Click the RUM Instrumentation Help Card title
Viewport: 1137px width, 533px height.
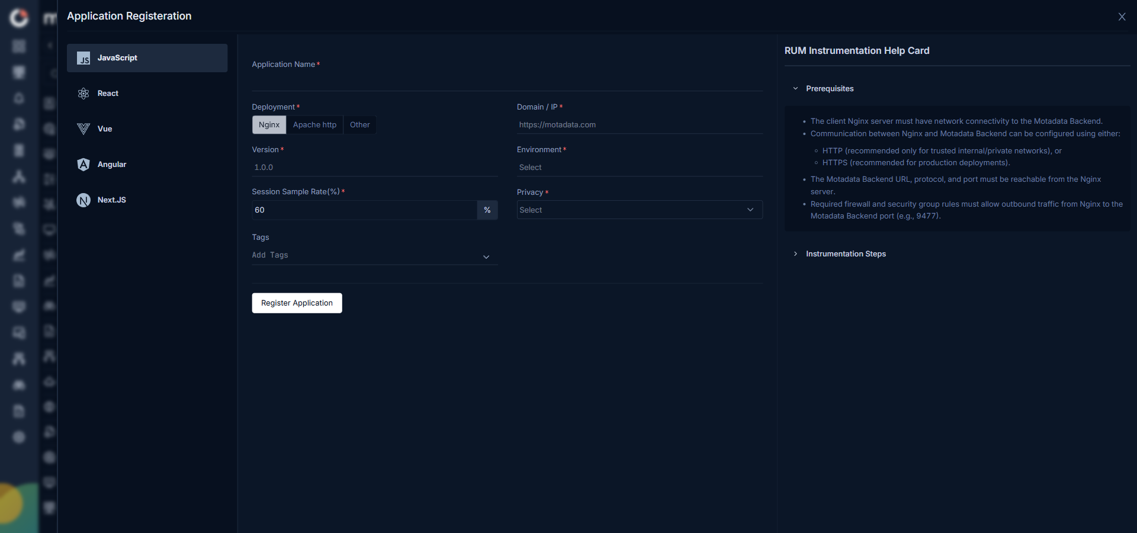click(x=857, y=51)
